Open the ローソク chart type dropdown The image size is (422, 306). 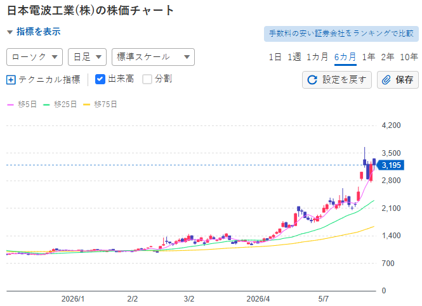click(34, 57)
